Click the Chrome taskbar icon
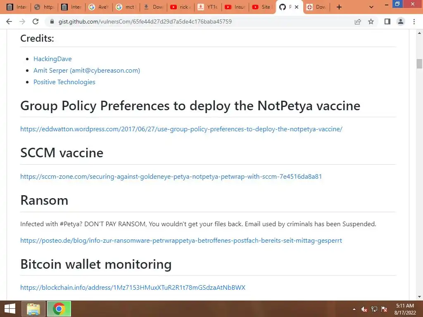The image size is (423, 317). [x=59, y=309]
